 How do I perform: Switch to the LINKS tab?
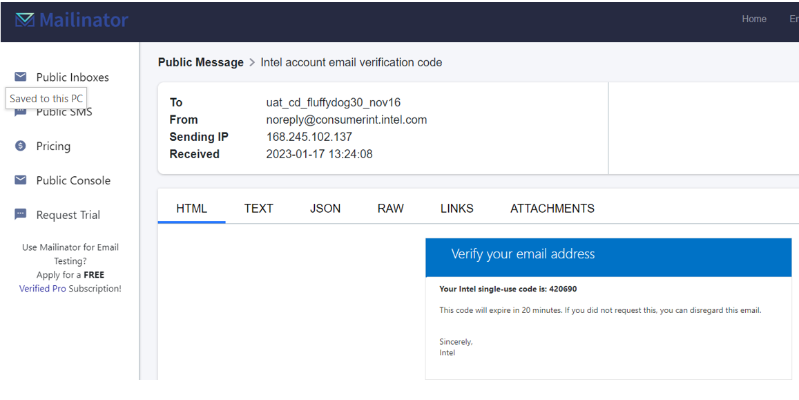[x=457, y=209]
